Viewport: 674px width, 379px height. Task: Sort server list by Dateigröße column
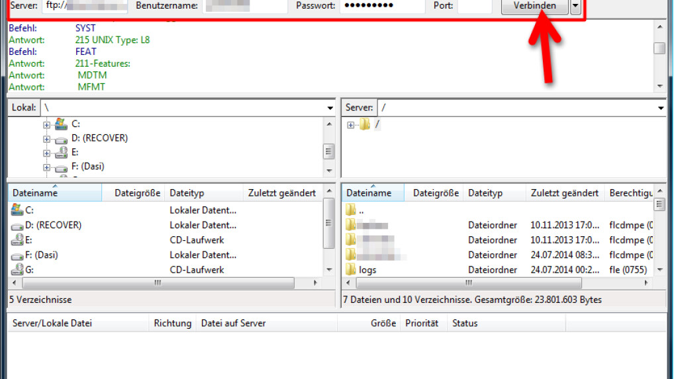pyautogui.click(x=434, y=193)
